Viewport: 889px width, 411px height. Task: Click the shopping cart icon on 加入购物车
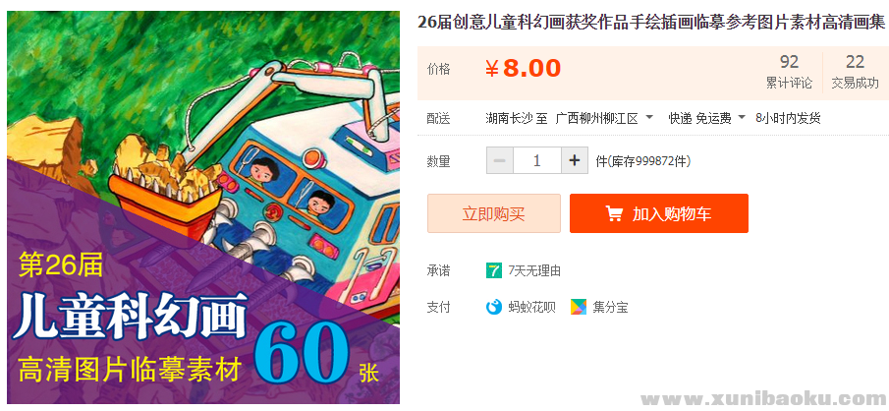pyautogui.click(x=614, y=213)
